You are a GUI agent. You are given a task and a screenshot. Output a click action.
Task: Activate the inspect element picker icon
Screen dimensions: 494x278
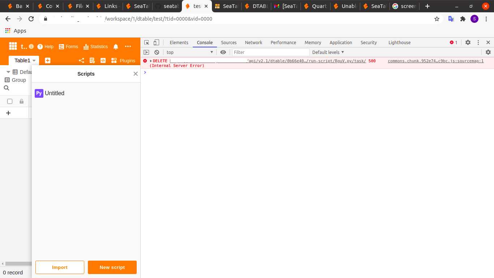147,42
